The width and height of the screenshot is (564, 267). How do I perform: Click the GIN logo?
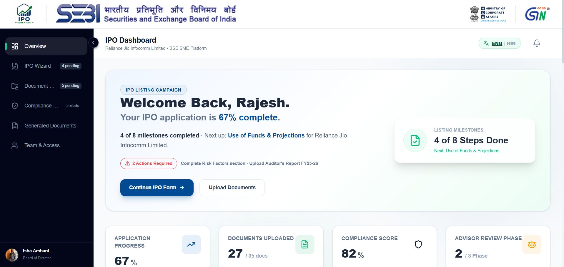pyautogui.click(x=537, y=14)
